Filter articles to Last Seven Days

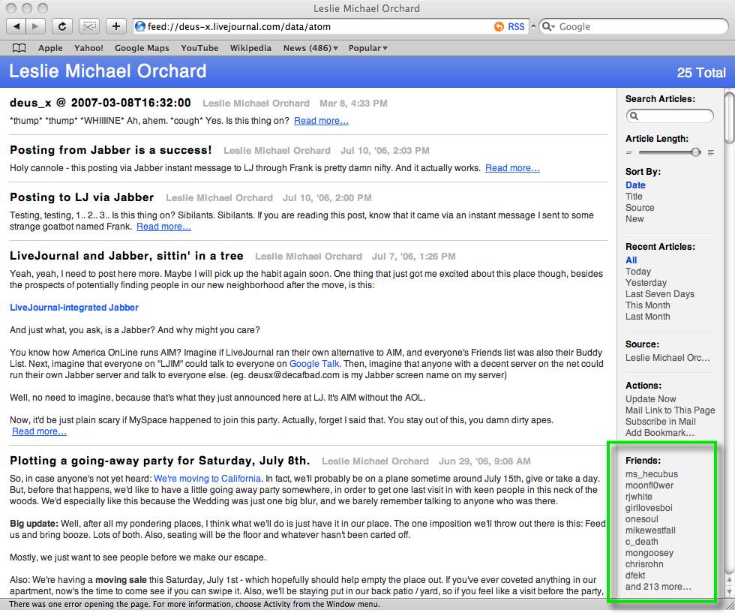[659, 294]
